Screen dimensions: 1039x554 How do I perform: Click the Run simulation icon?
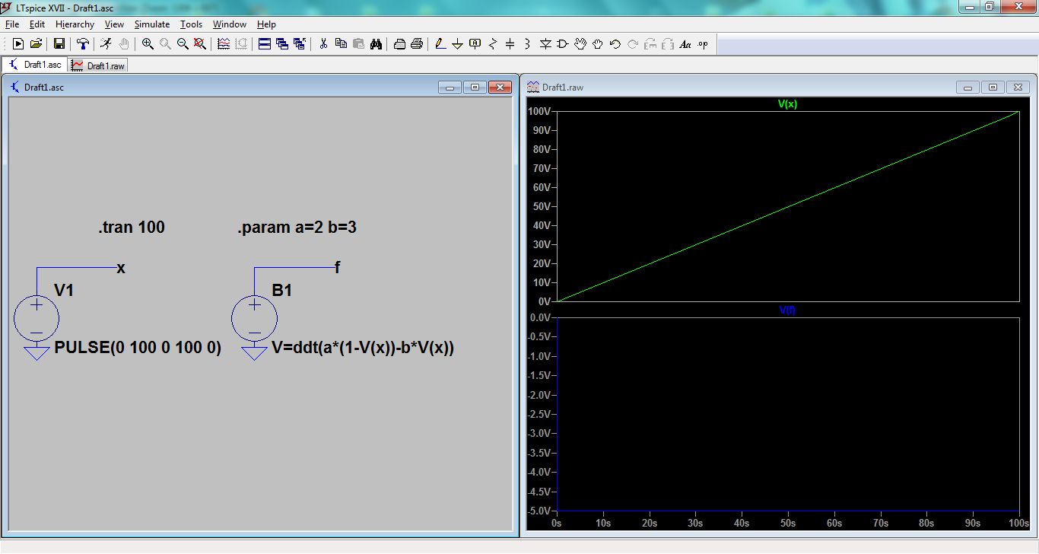(x=106, y=44)
